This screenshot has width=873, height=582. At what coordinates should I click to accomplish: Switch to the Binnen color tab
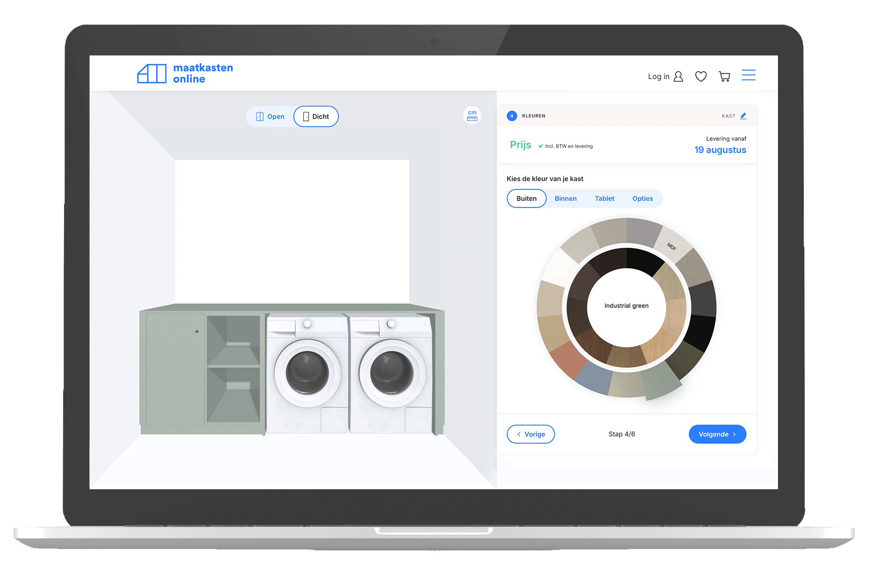pos(565,199)
